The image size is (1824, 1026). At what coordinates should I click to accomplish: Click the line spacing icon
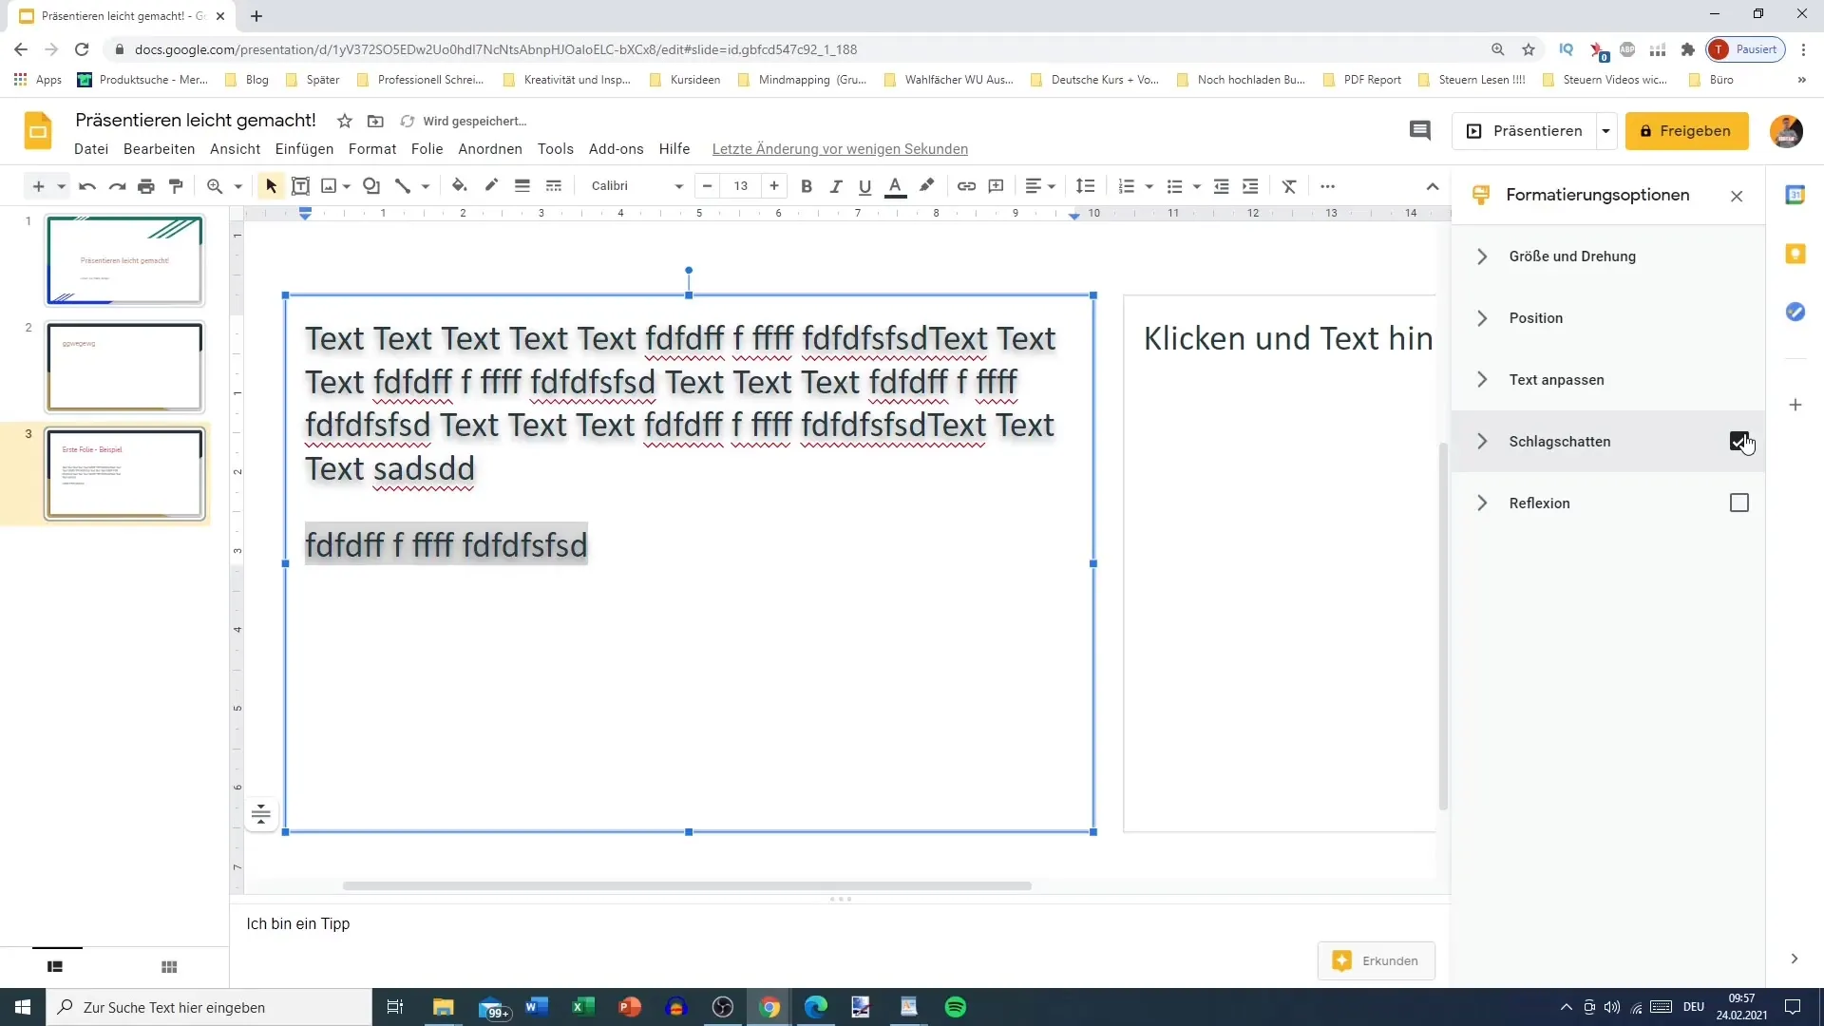coord(1086,186)
